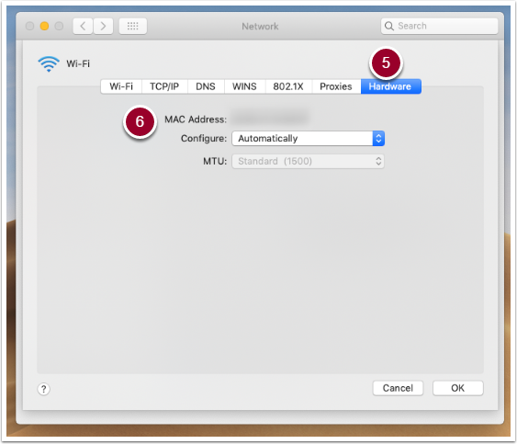Viewport: 517px width, 444px height.
Task: Open the Proxies tab
Action: point(336,86)
